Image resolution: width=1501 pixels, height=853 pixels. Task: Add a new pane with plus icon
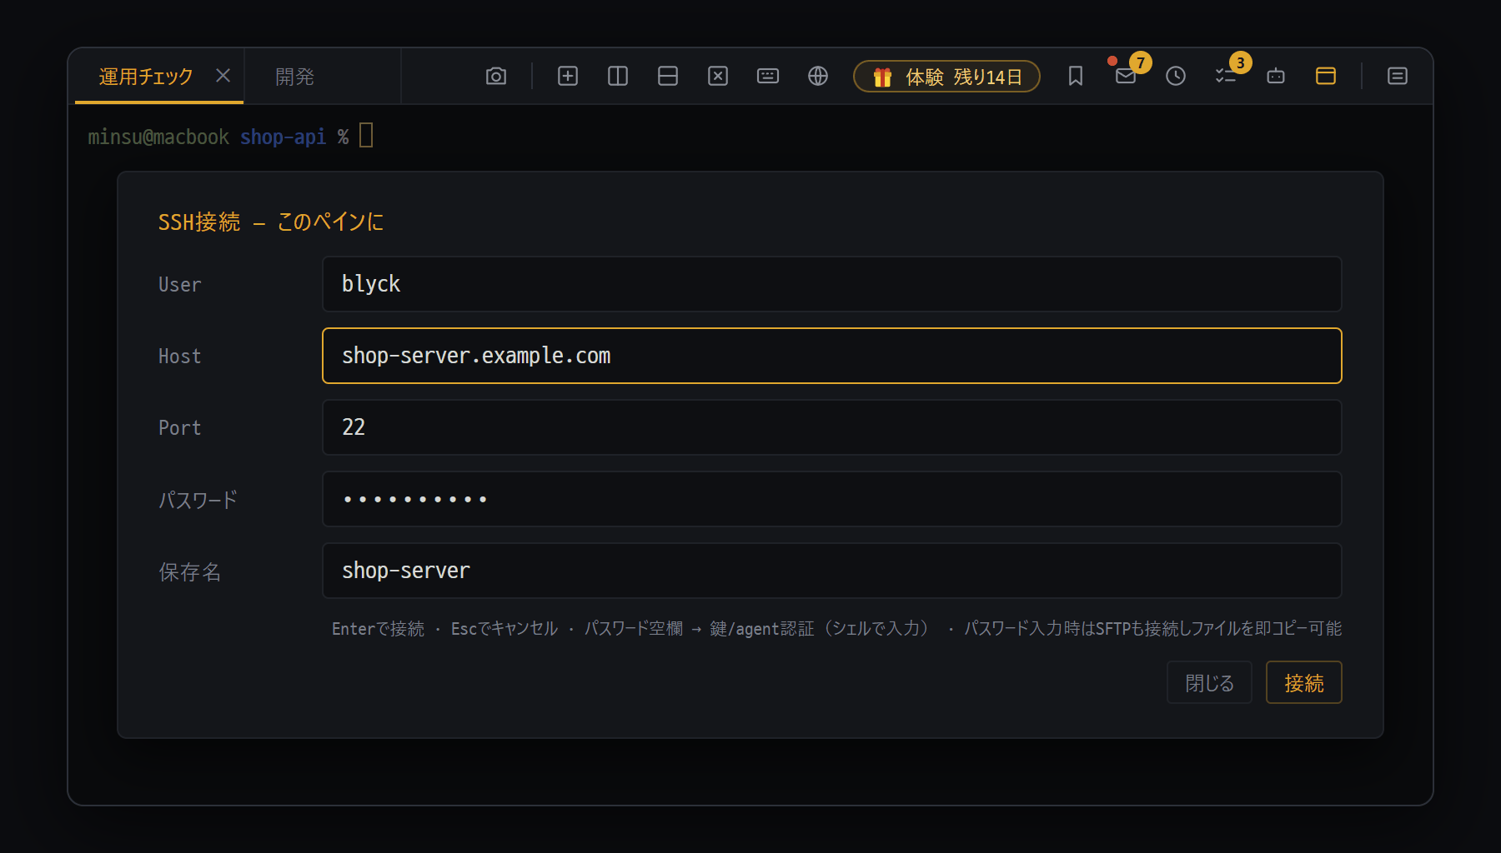pos(568,77)
